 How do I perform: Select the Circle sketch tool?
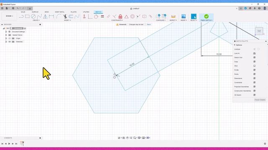[33, 17]
